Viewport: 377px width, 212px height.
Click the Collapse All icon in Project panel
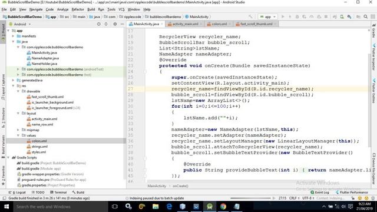(106, 24)
